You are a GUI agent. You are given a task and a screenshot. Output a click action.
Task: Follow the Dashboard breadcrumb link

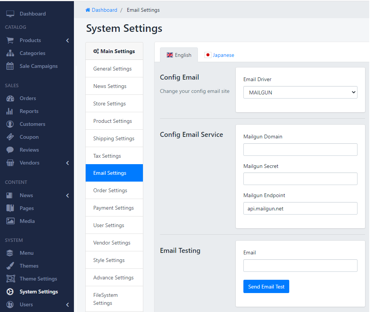point(104,10)
